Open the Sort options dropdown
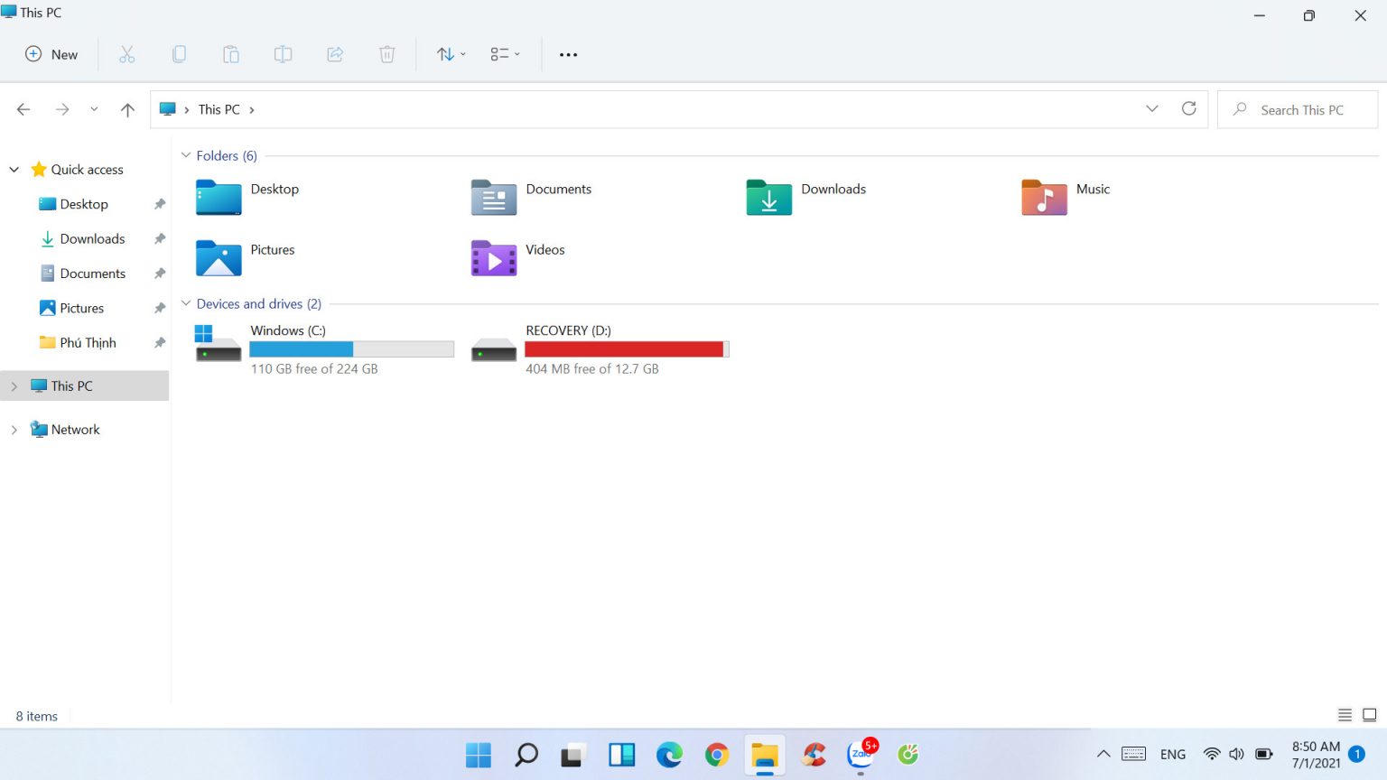Image resolution: width=1387 pixels, height=780 pixels. point(451,54)
